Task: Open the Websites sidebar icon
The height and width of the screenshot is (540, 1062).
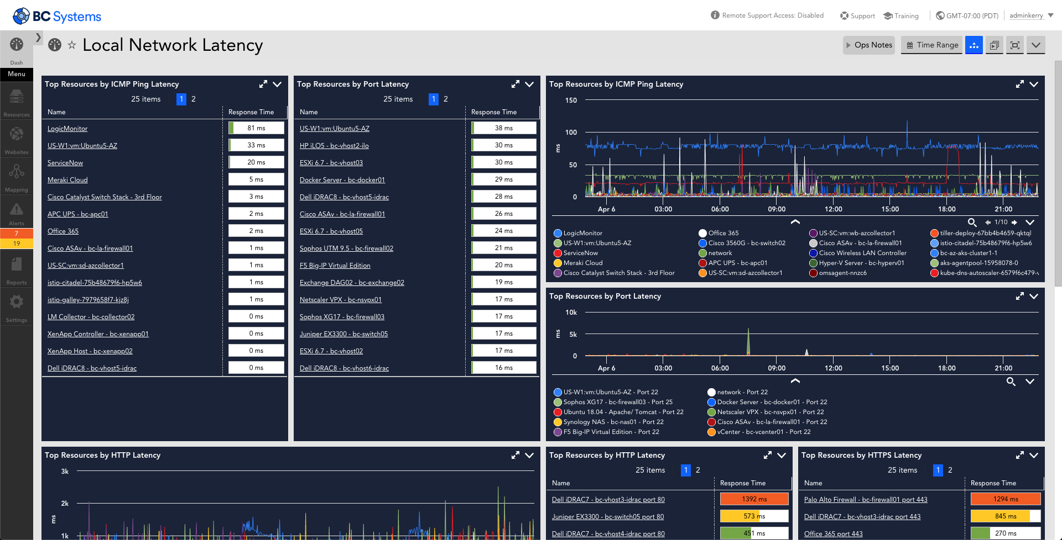Action: [x=17, y=139]
